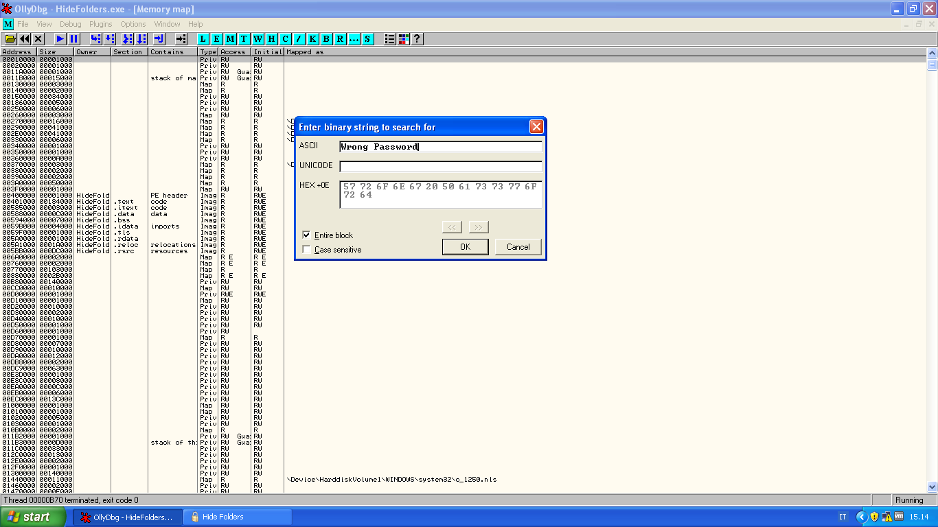Select the memory row at address 00401000

(x=464, y=202)
